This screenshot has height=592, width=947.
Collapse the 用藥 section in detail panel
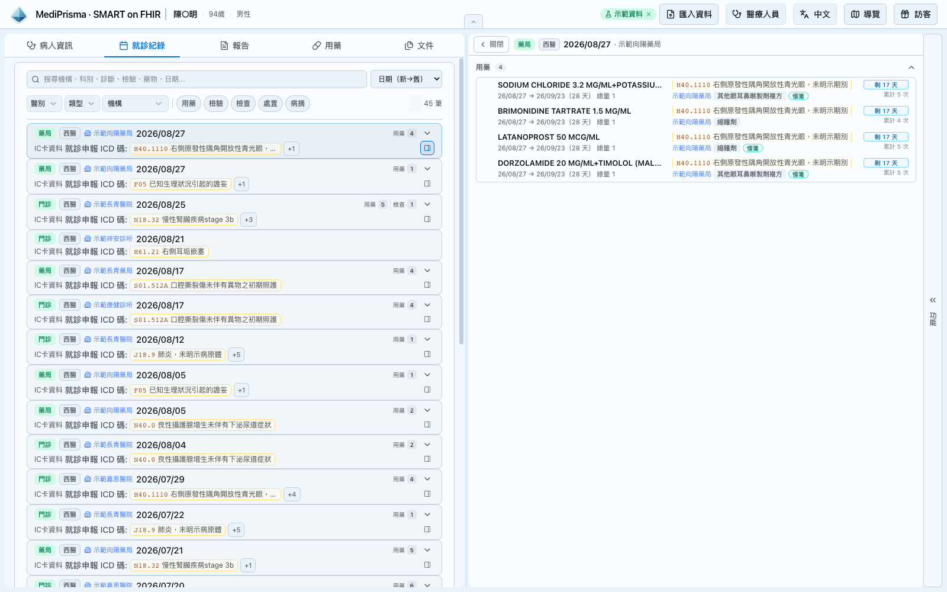tap(911, 67)
